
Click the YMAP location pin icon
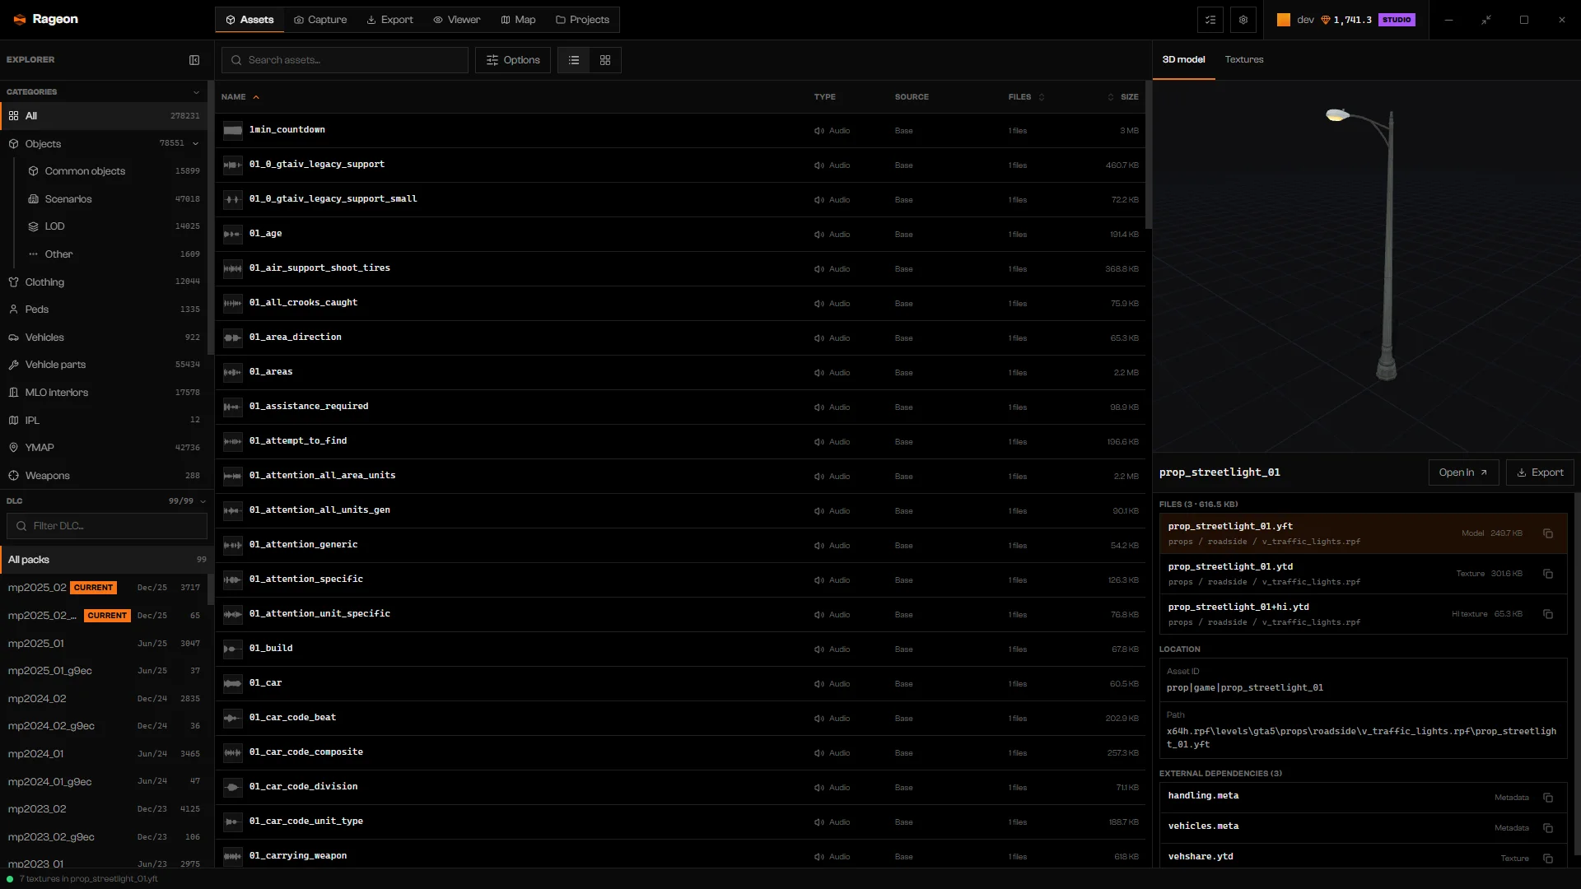pos(13,448)
